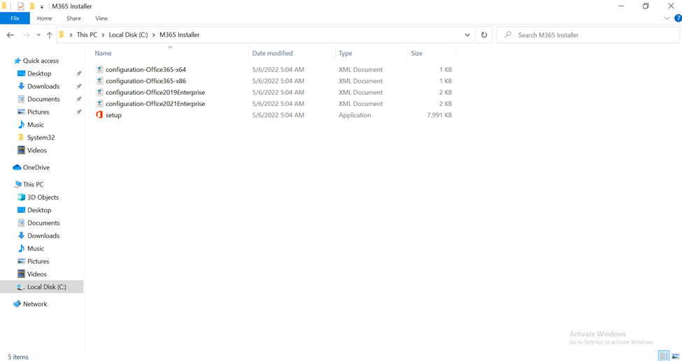
Task: Select configuration-Office365-x64 file icon
Action: (x=99, y=70)
